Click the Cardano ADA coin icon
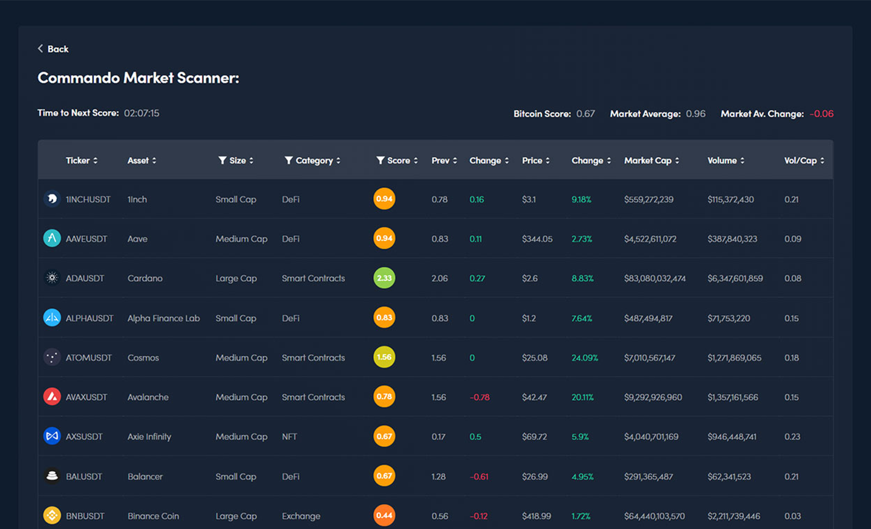The width and height of the screenshot is (871, 529). (52, 278)
